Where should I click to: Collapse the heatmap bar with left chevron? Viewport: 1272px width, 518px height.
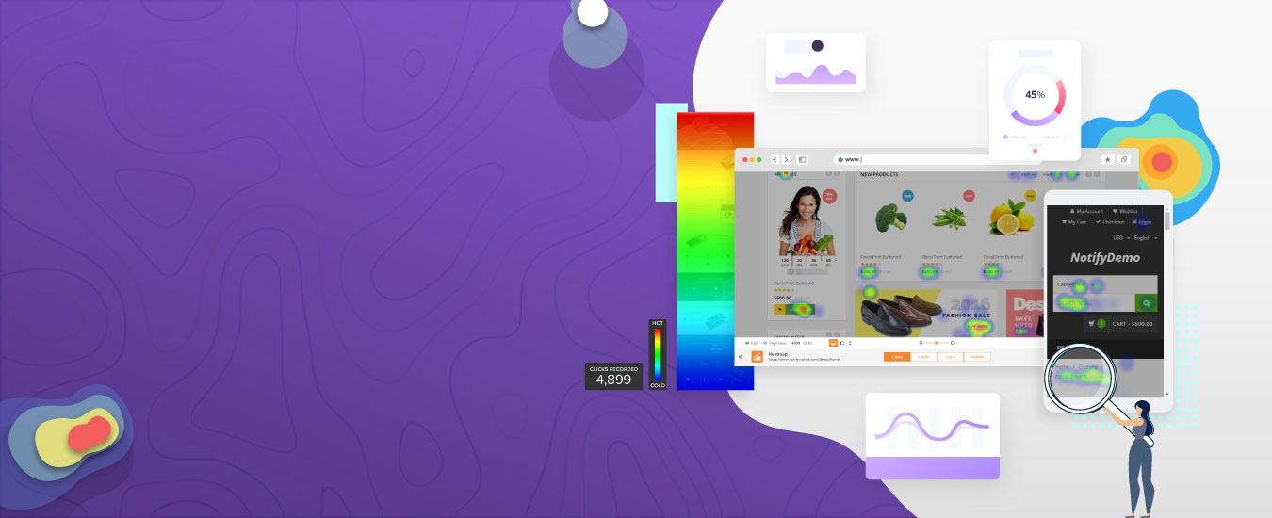pyautogui.click(x=741, y=357)
